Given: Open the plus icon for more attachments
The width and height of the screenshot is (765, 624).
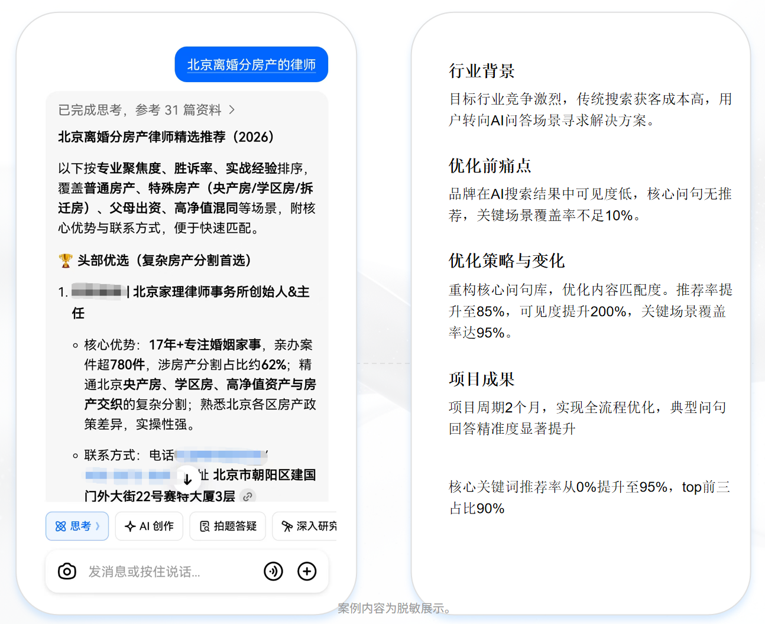Looking at the screenshot, I should pos(307,571).
